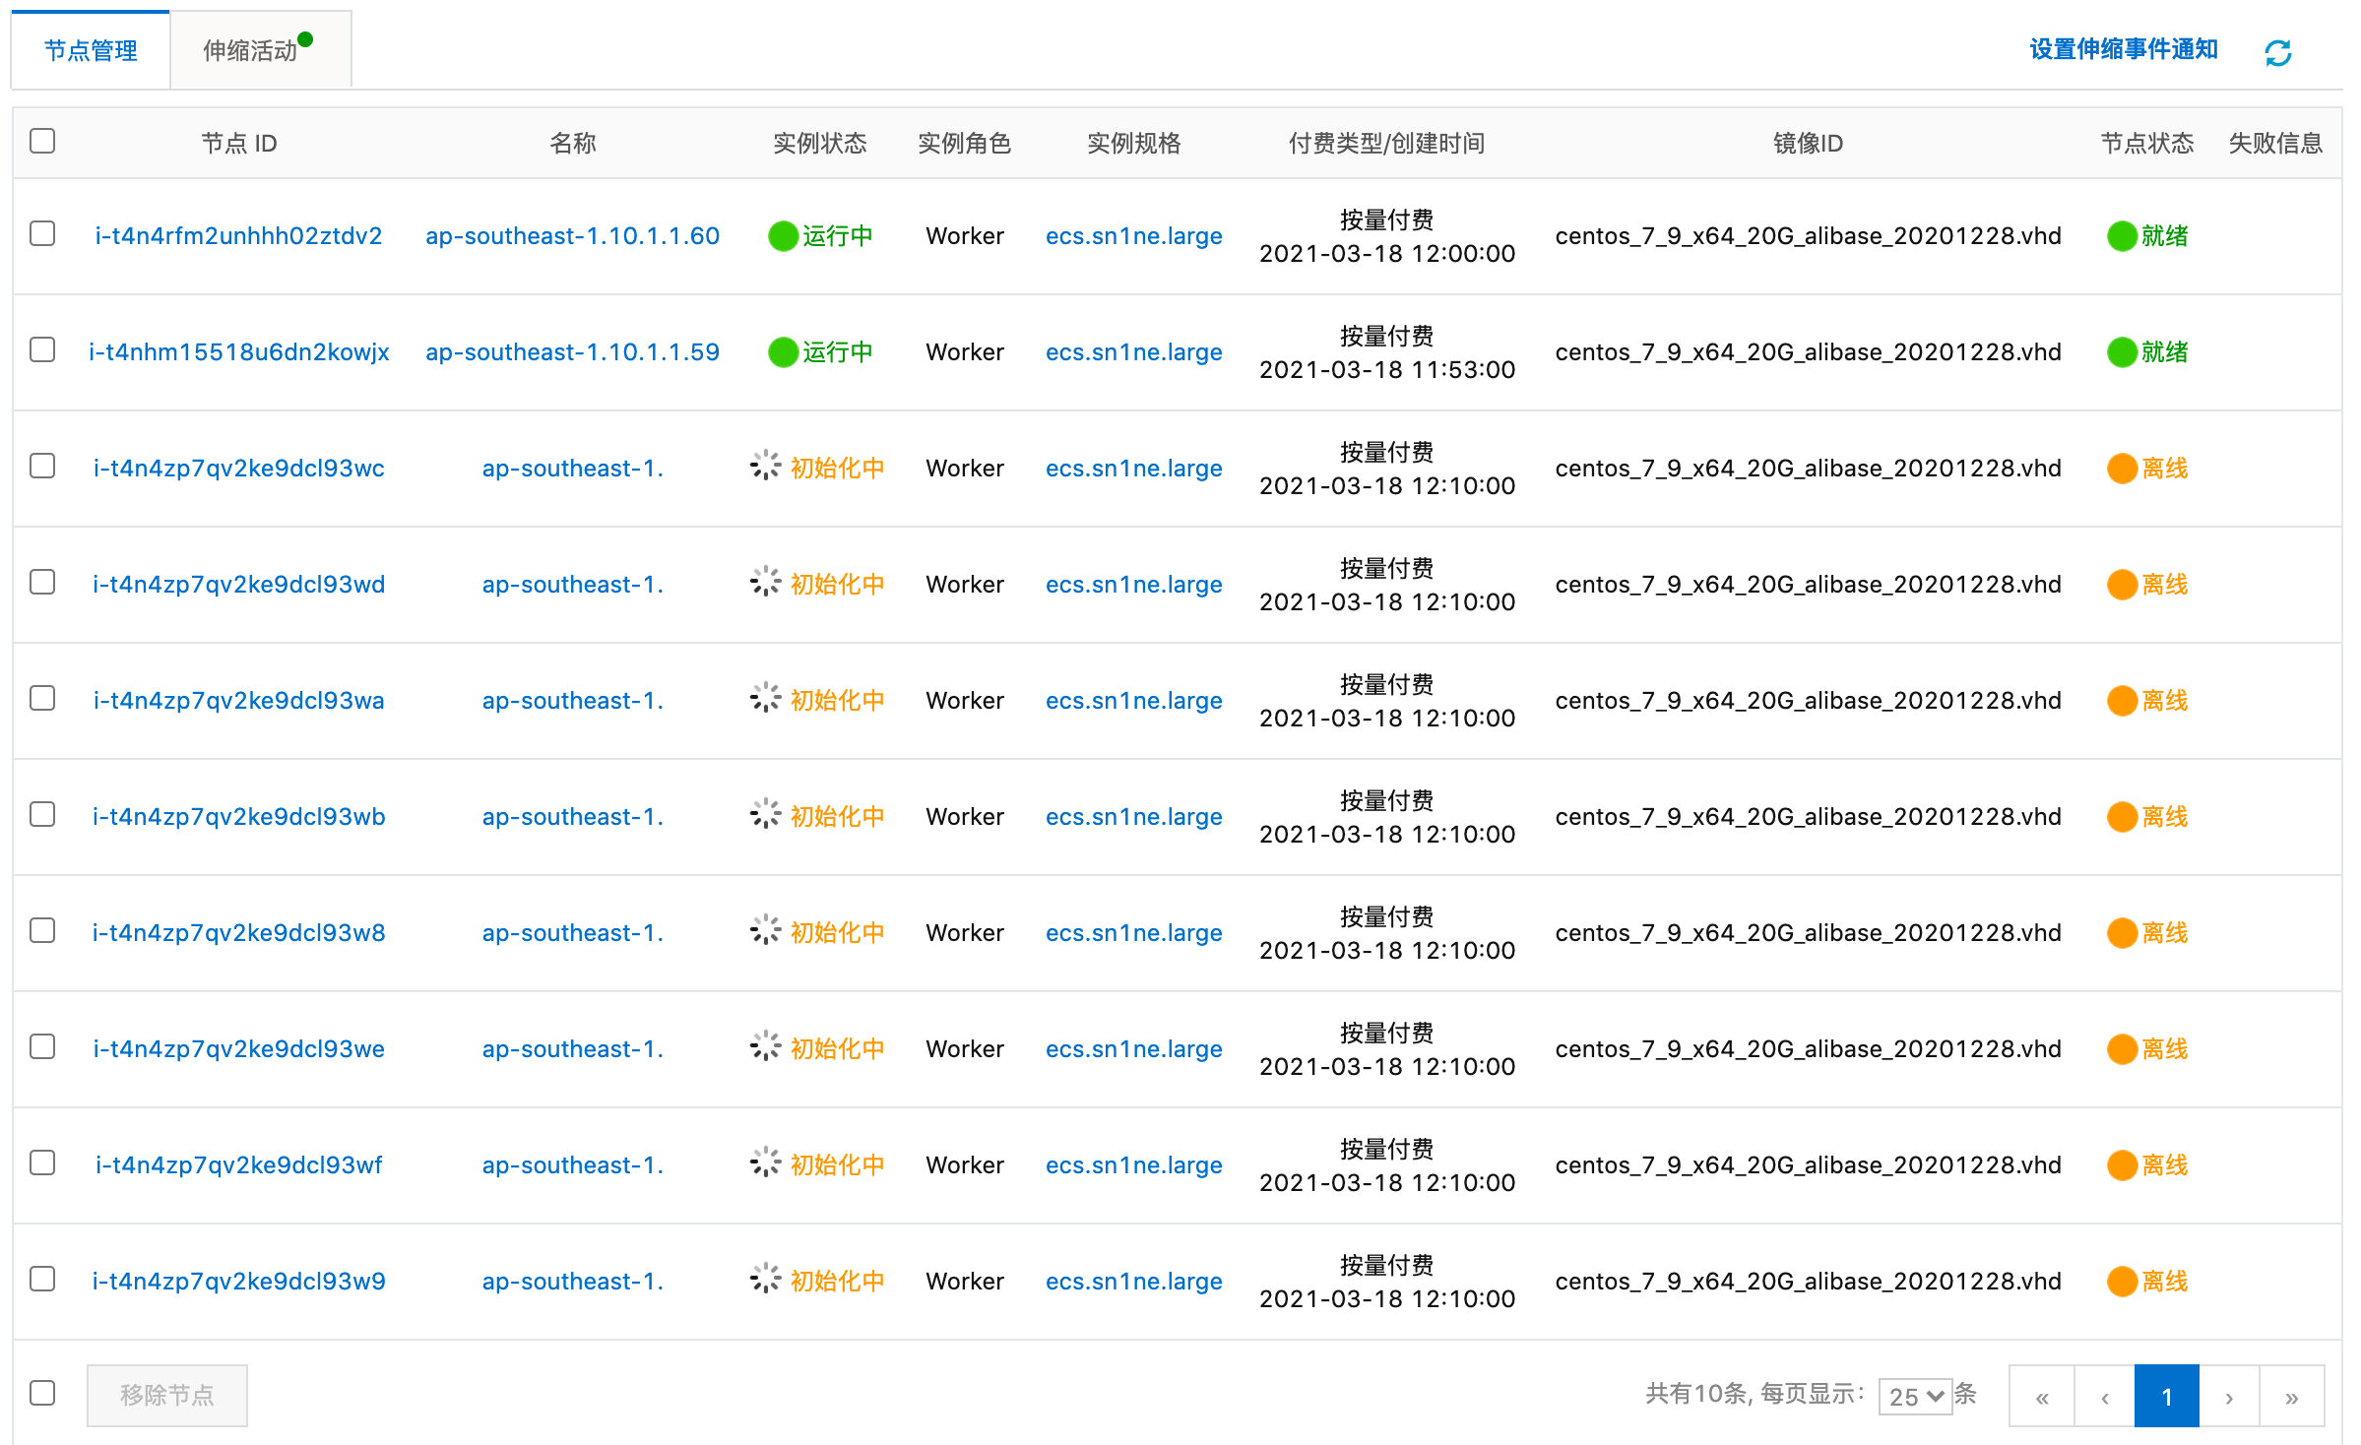Tick bottom checkbox beside 移除节点 button
This screenshot has width=2361, height=1445.
(x=42, y=1394)
